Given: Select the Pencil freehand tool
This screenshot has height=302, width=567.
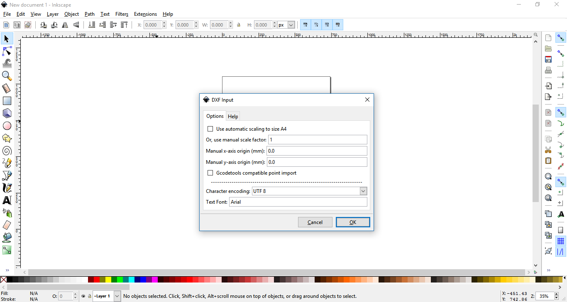Looking at the screenshot, I should tap(7, 163).
